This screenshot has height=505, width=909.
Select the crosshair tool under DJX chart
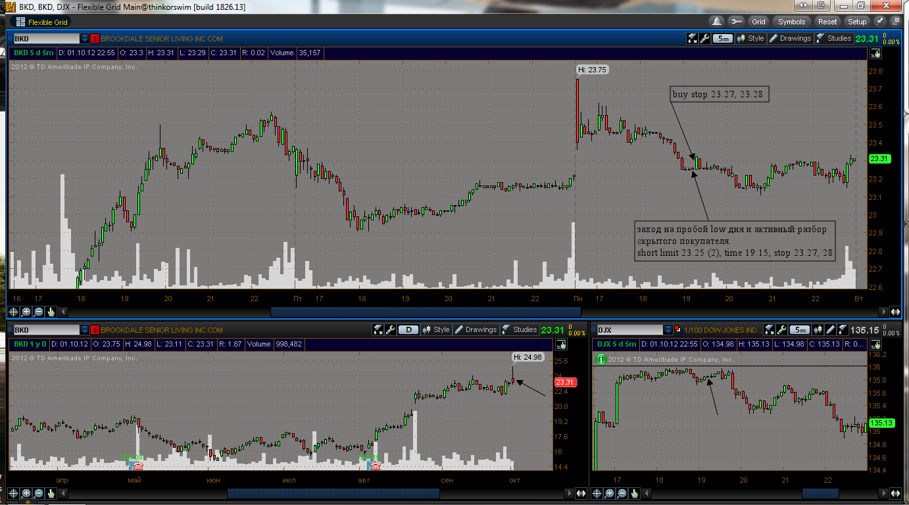[596, 493]
